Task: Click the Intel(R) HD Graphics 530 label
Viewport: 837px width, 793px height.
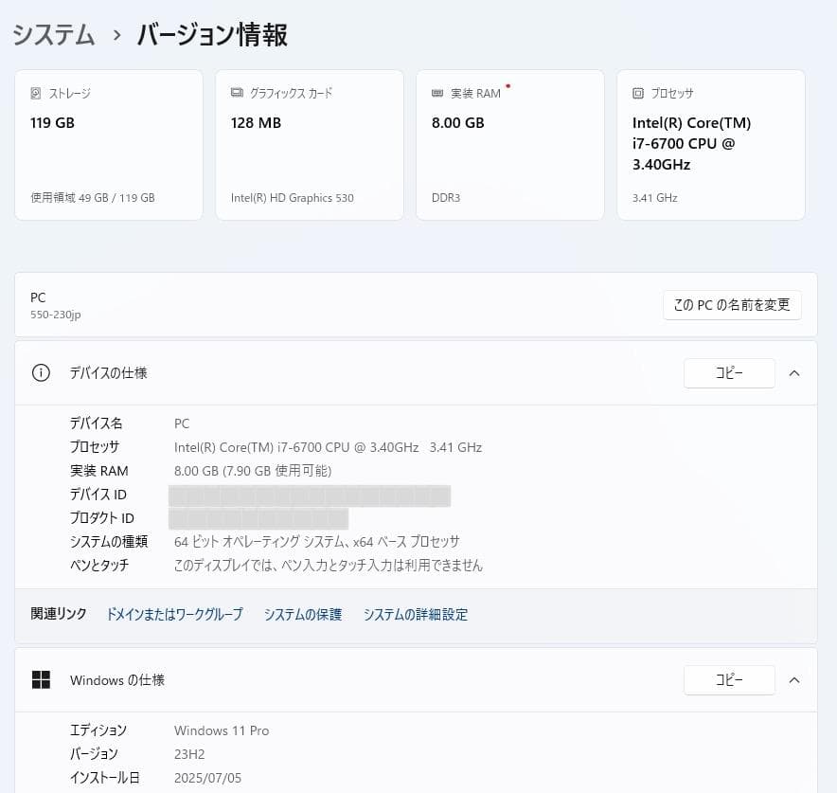Action: [x=293, y=198]
